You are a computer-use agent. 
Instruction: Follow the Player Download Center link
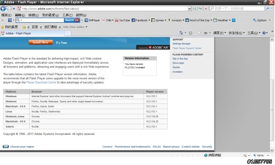point(41,82)
